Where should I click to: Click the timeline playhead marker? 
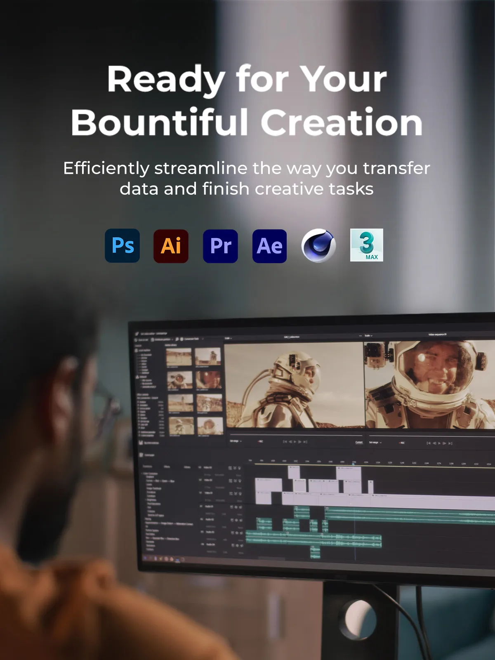click(x=354, y=464)
